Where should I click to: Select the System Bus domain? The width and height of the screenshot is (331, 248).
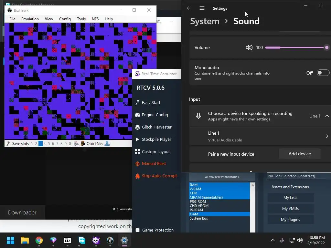coord(219,219)
